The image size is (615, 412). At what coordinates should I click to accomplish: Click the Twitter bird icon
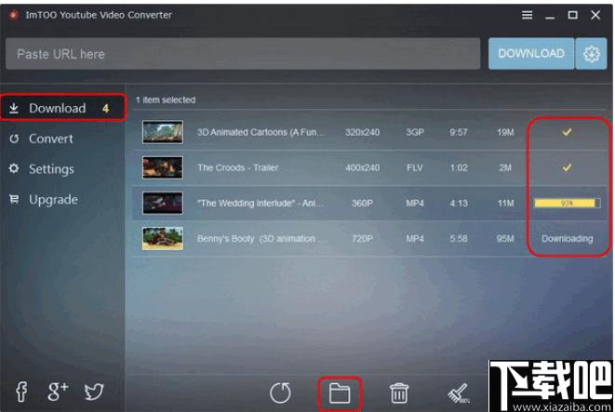[x=94, y=392]
